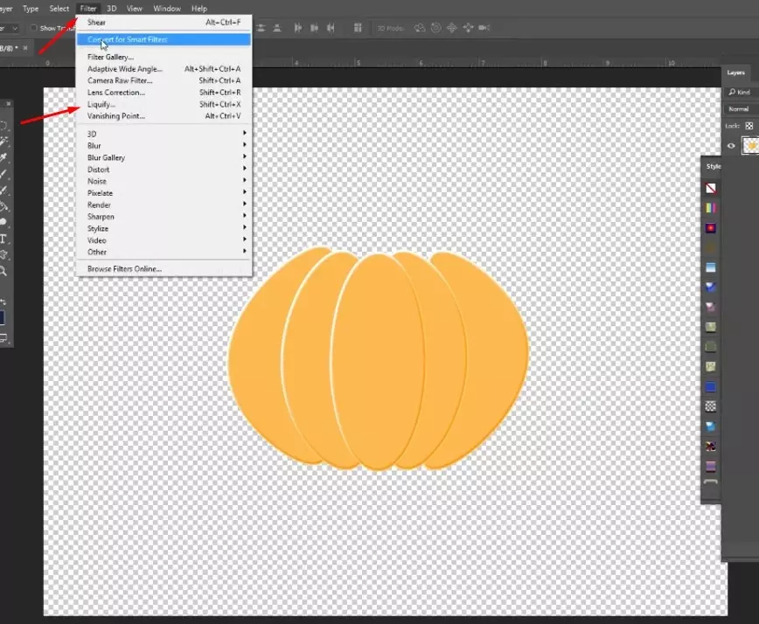Click the 3D Zoom camera icon
Image resolution: width=759 pixels, height=624 pixels.
[484, 28]
